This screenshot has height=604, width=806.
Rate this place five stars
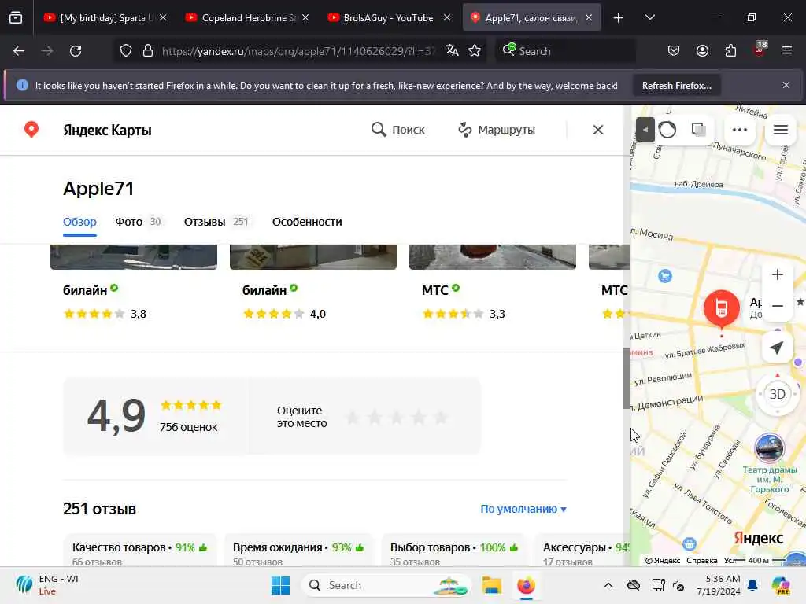coord(441,417)
